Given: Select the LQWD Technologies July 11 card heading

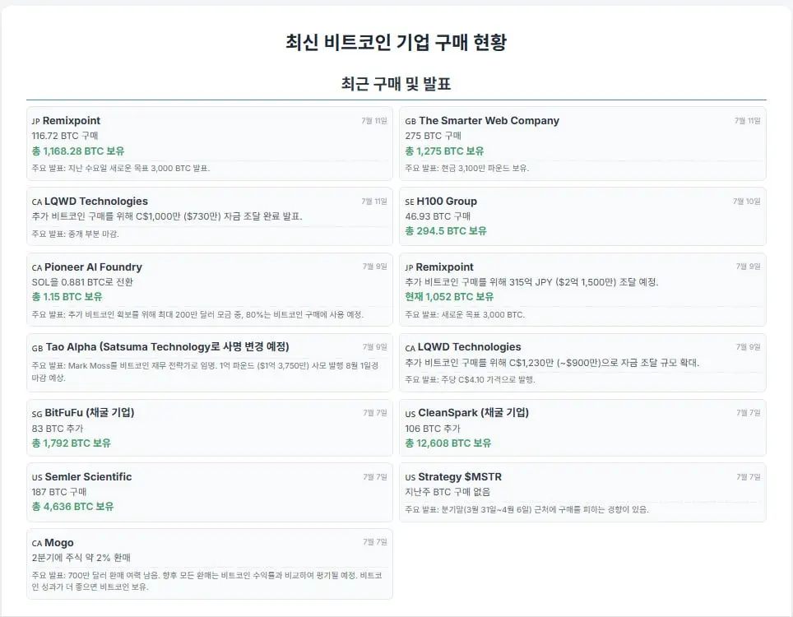Looking at the screenshot, I should 96,202.
